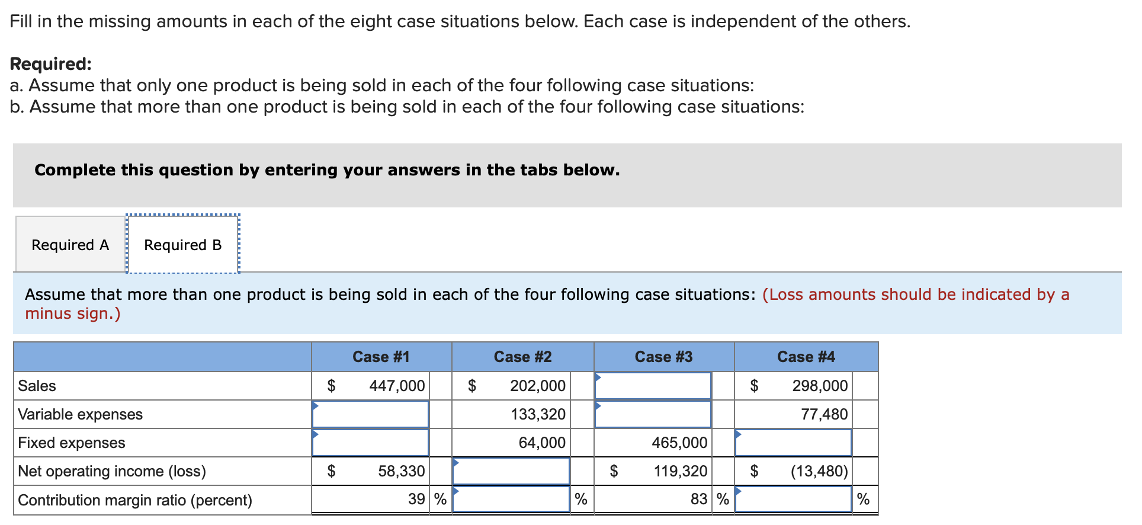Click the Fixed expenses input for Case #4
The image size is (1142, 525).
(793, 443)
